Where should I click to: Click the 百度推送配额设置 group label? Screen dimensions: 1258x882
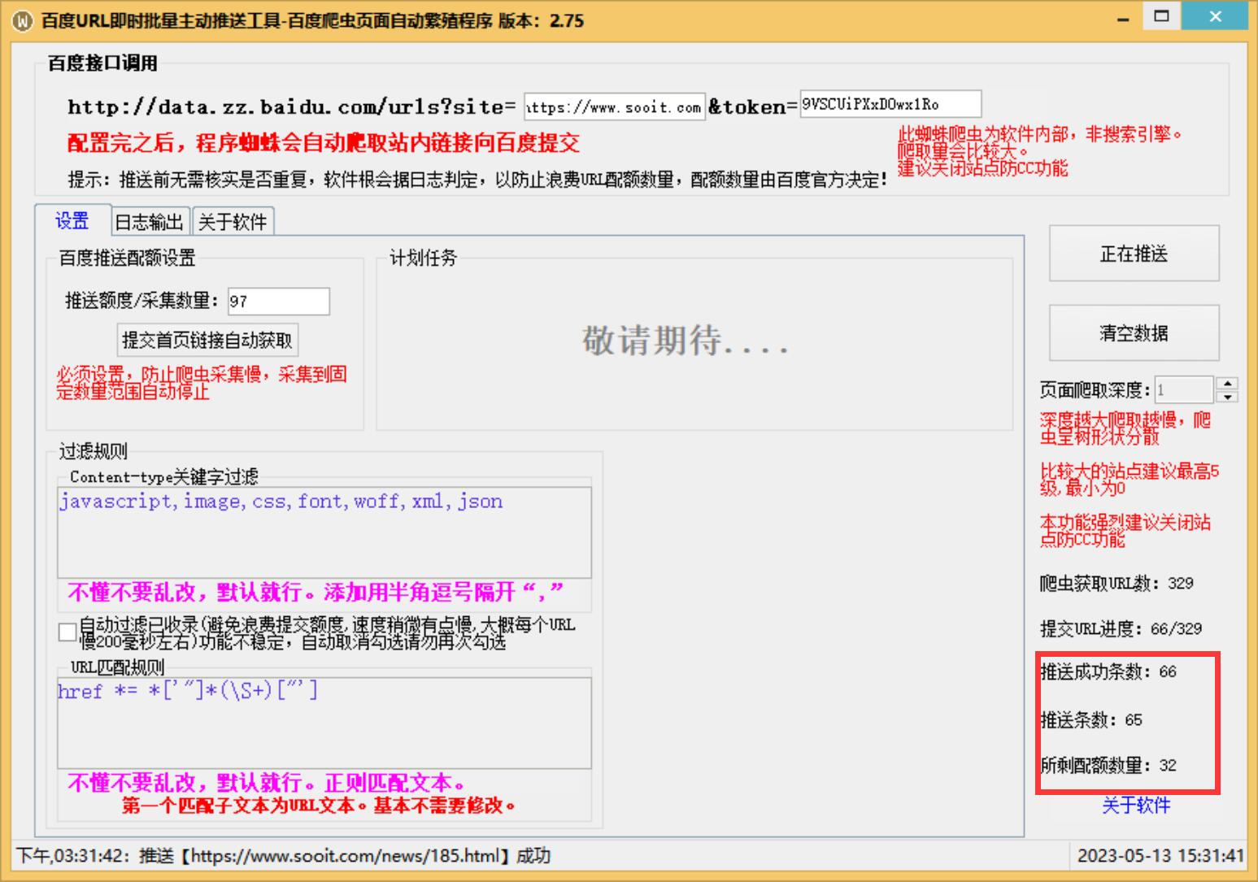pos(128,259)
